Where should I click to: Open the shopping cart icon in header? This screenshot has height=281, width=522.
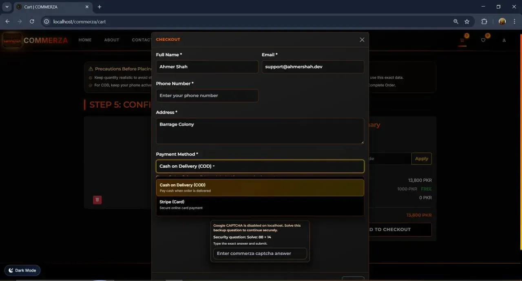point(462,40)
